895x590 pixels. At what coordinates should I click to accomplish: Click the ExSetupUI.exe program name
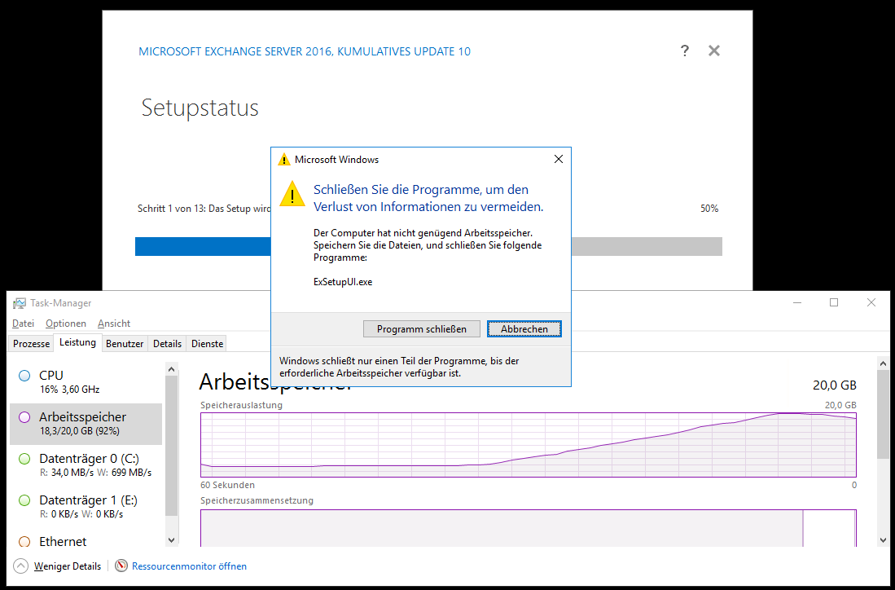point(343,282)
